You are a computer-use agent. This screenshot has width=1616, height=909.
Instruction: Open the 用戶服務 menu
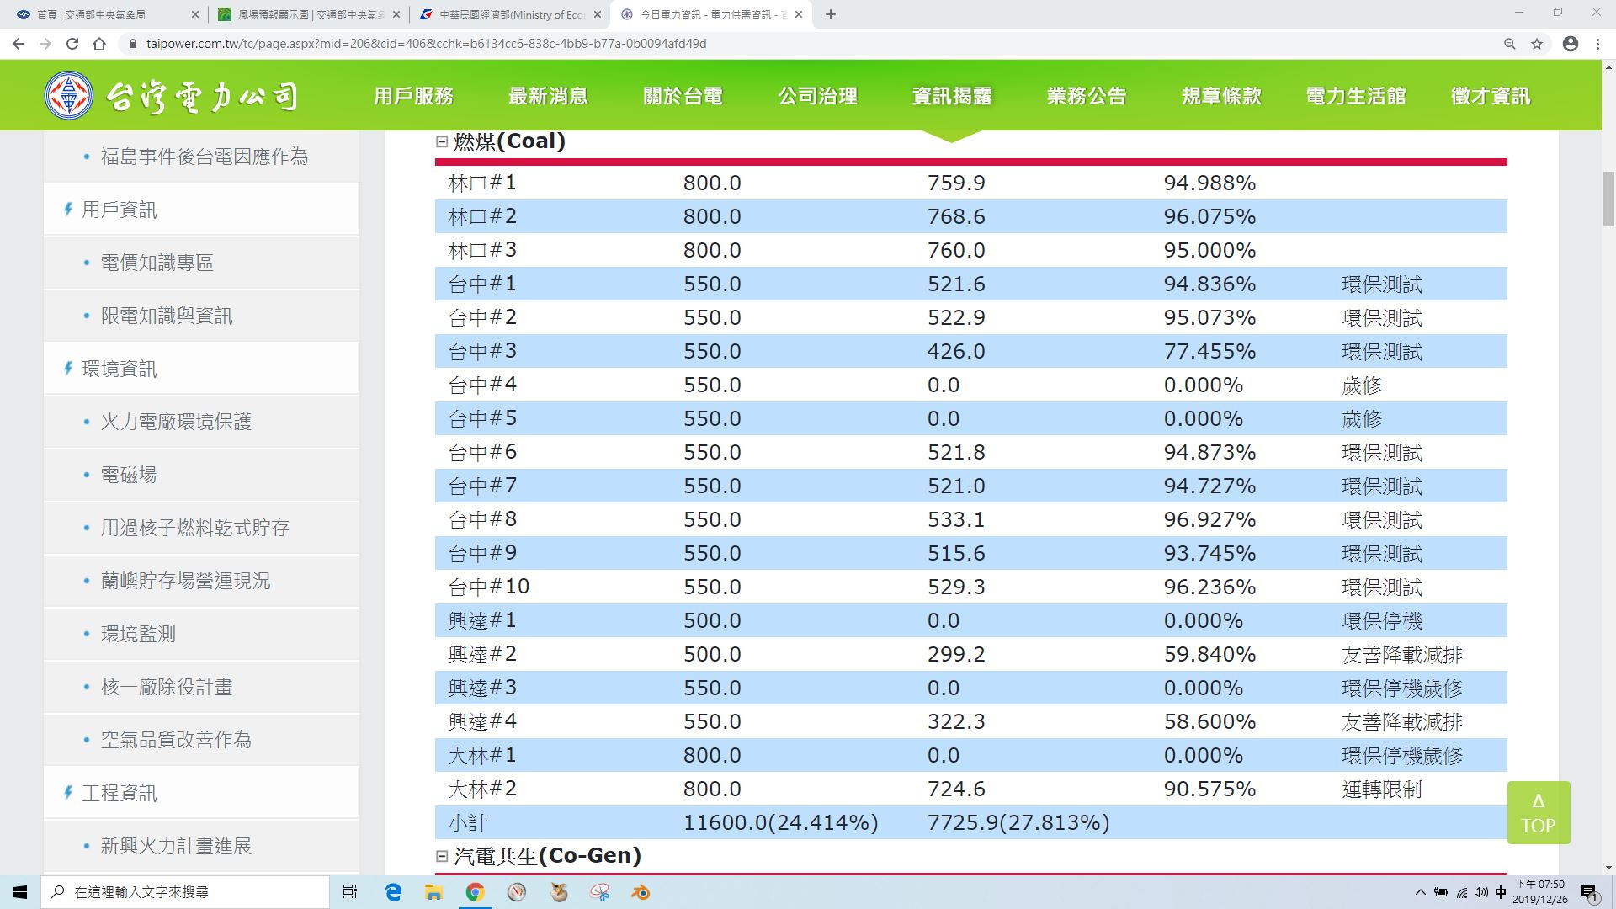tap(413, 96)
